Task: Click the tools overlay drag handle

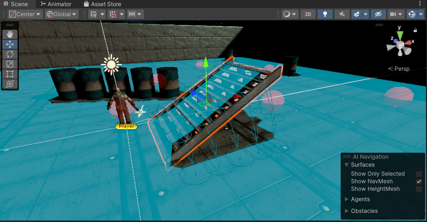Action: (10, 25)
